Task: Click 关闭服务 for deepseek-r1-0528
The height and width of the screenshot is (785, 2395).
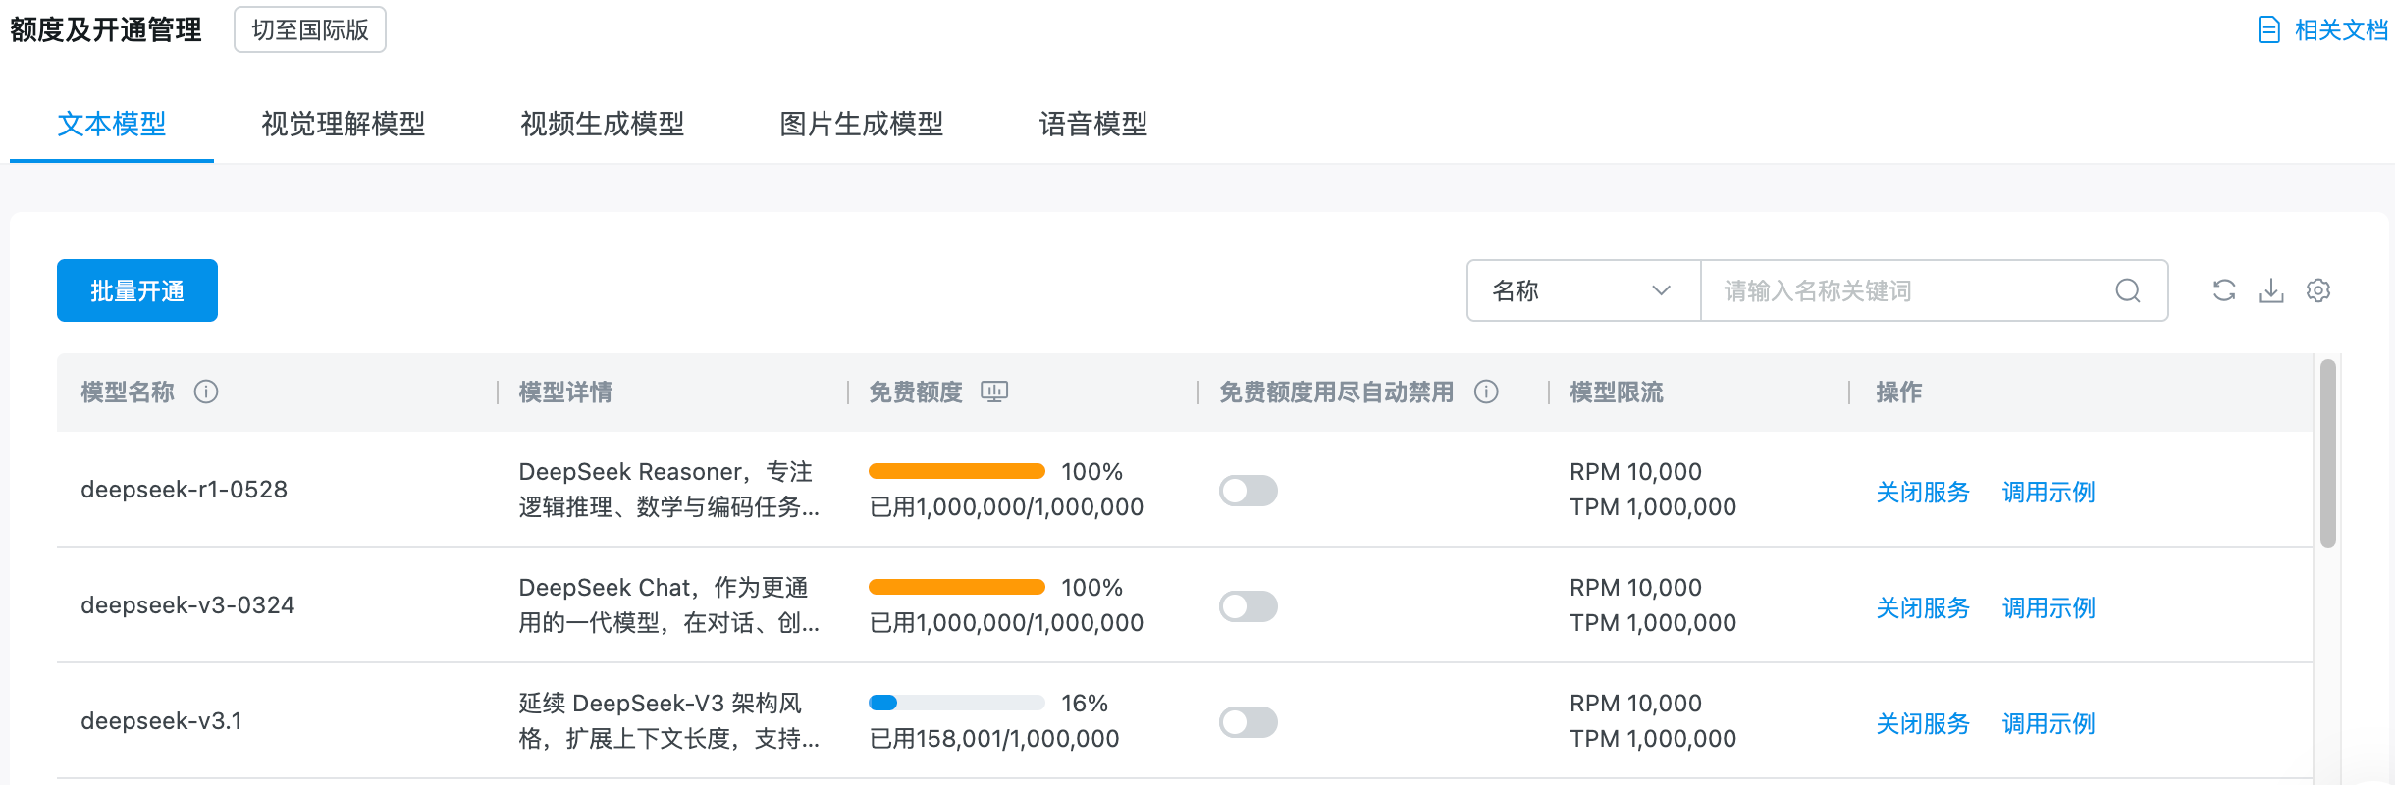Action: [x=1922, y=492]
